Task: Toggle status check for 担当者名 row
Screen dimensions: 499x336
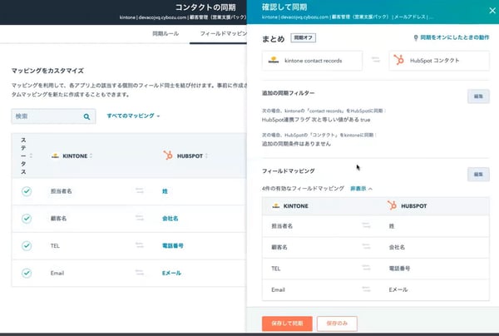Action: tap(27, 191)
